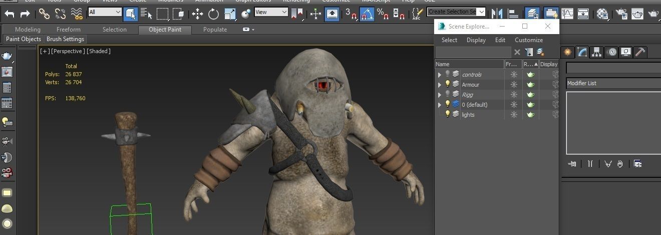The image size is (661, 235).
Task: Switch to the Selection ribbon tab
Action: point(115,30)
